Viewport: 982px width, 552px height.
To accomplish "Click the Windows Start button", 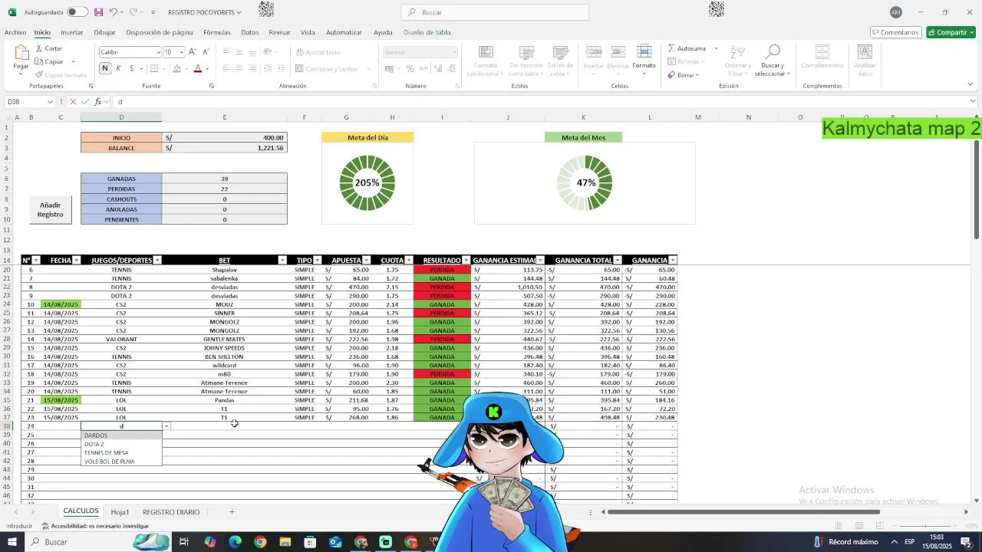I will coord(12,542).
